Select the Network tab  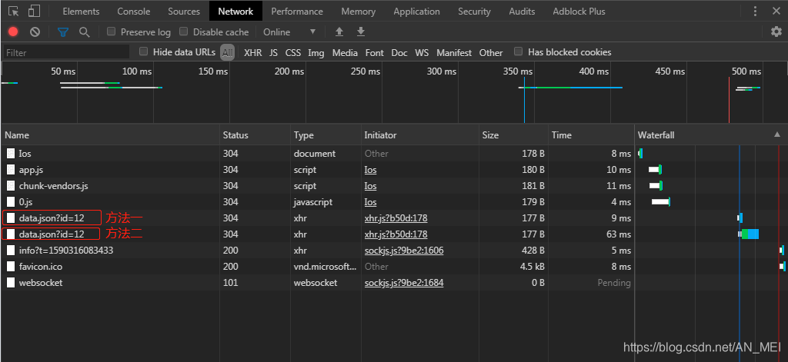click(x=235, y=11)
